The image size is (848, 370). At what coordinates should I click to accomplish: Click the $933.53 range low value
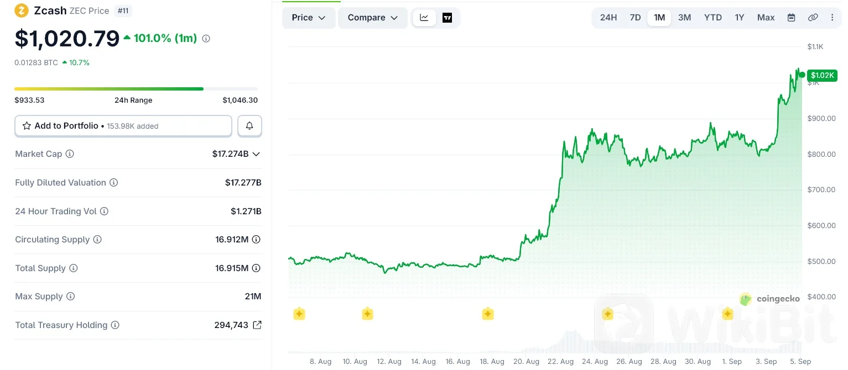pos(29,100)
